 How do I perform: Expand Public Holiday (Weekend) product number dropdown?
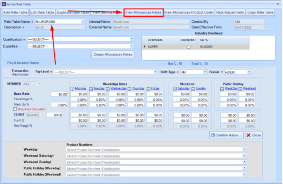(x=244, y=175)
